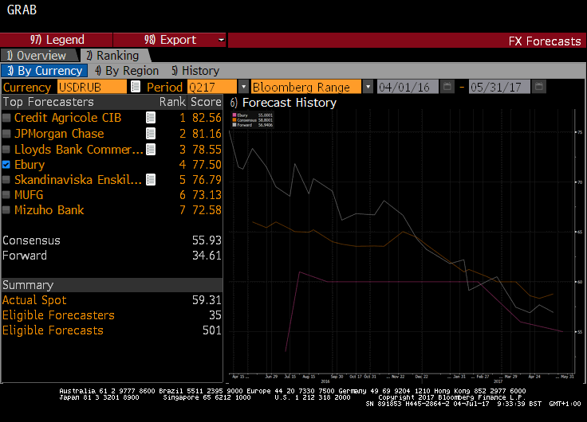Click the Consensus row label
The image size is (587, 422).
[x=31, y=240]
